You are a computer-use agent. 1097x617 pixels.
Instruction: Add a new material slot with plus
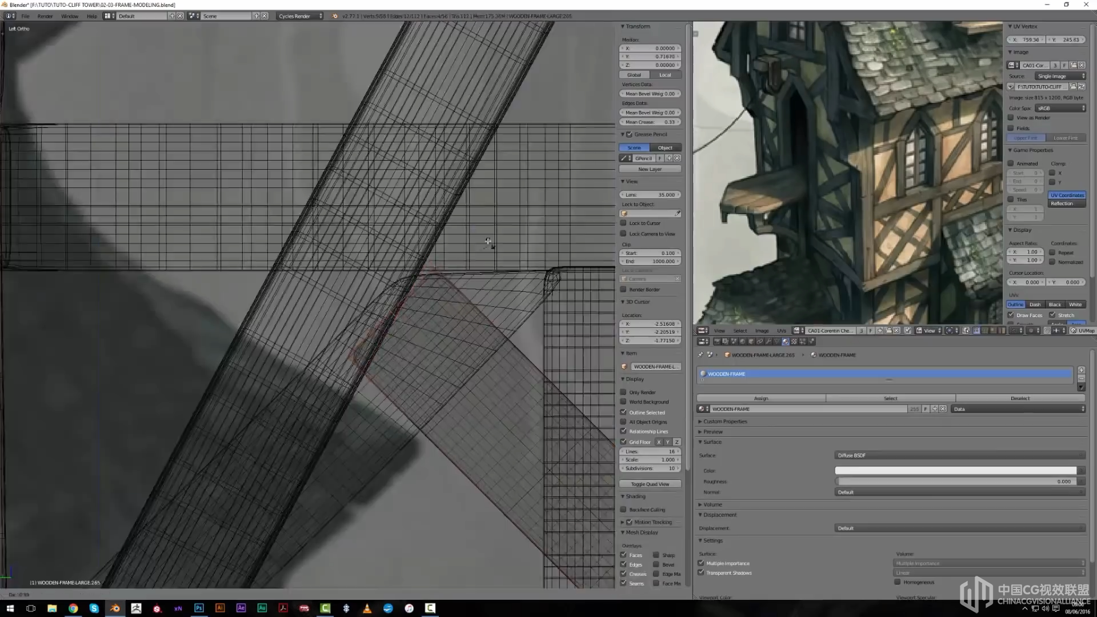[x=1081, y=370]
